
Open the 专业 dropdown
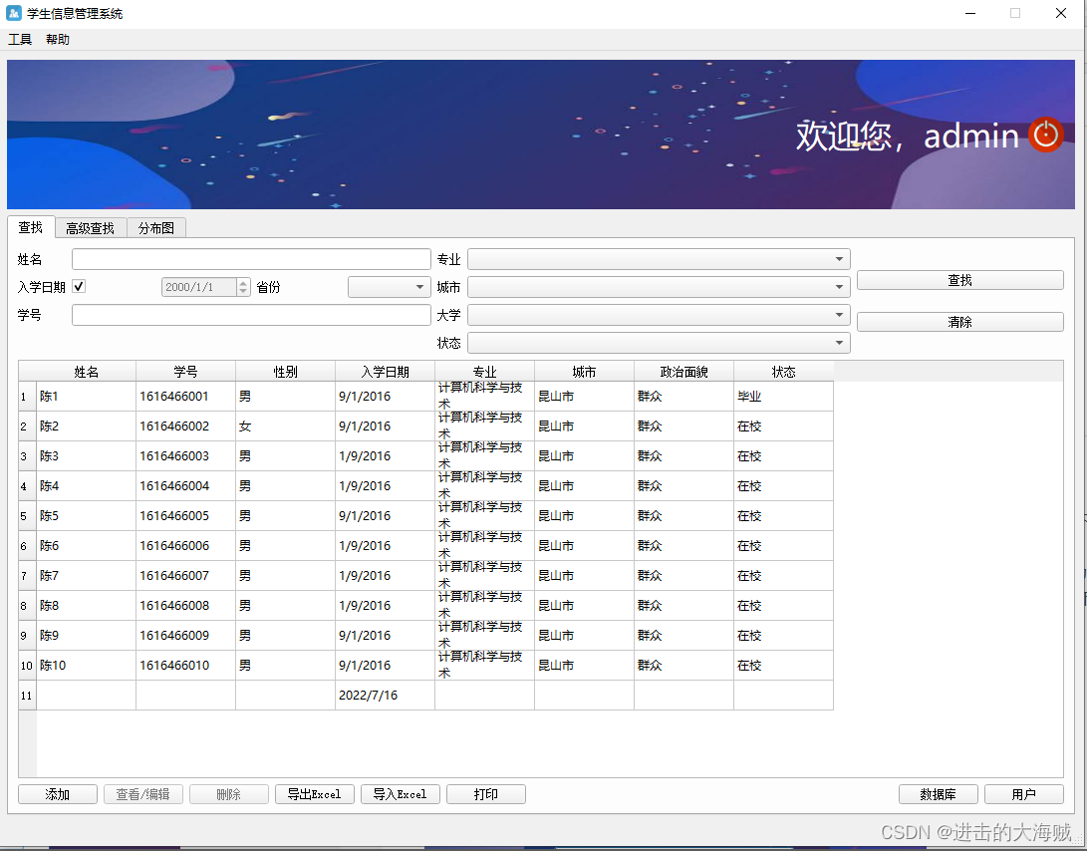659,259
